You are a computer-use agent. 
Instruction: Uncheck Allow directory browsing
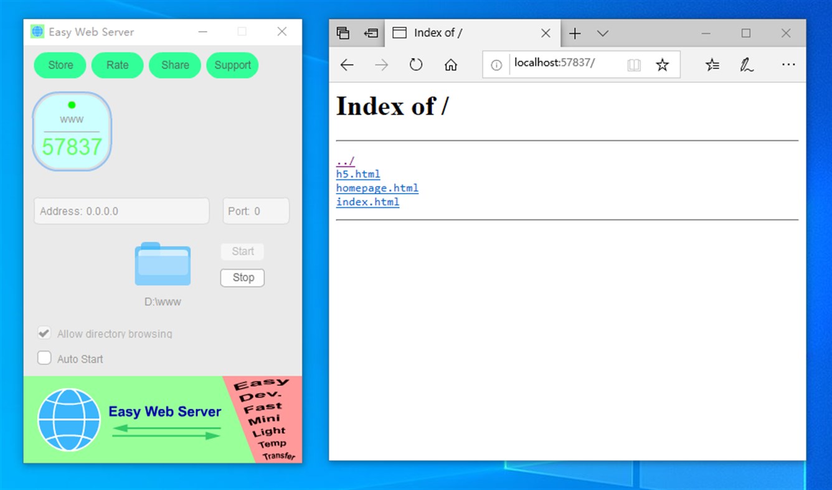(44, 332)
